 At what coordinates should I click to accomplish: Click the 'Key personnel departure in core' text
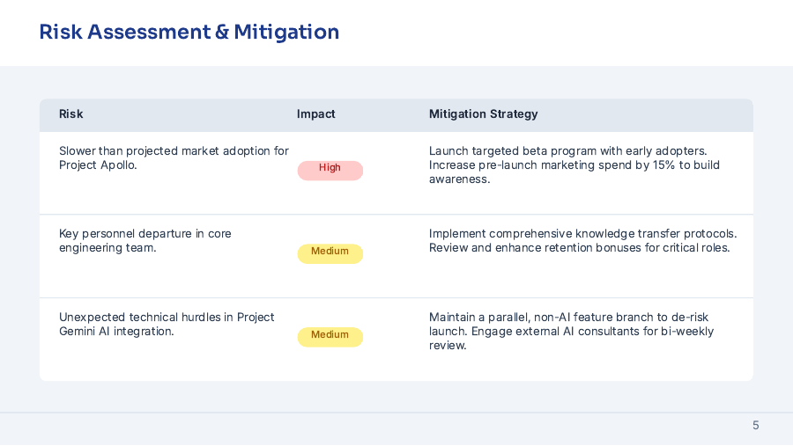145,234
